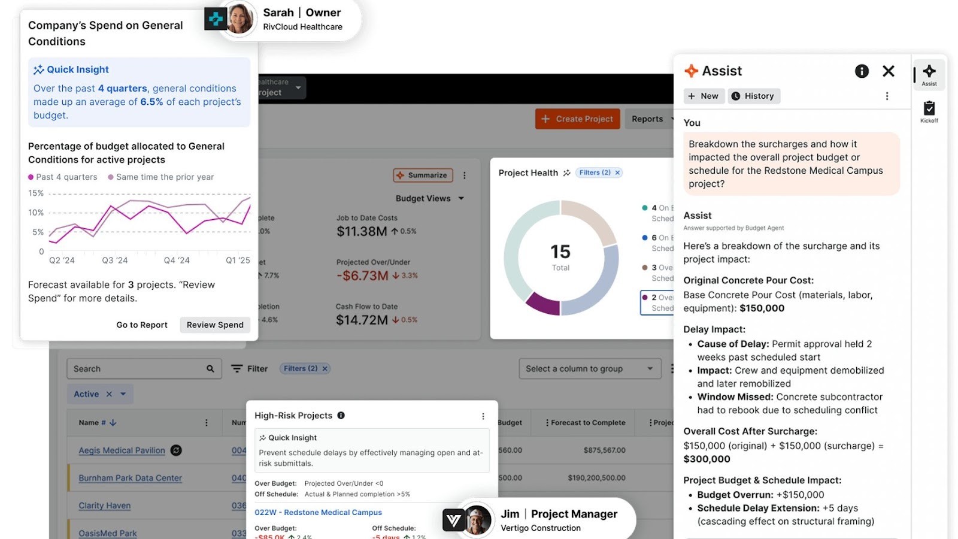Click the Filter funnel icon above the project list

pos(238,368)
